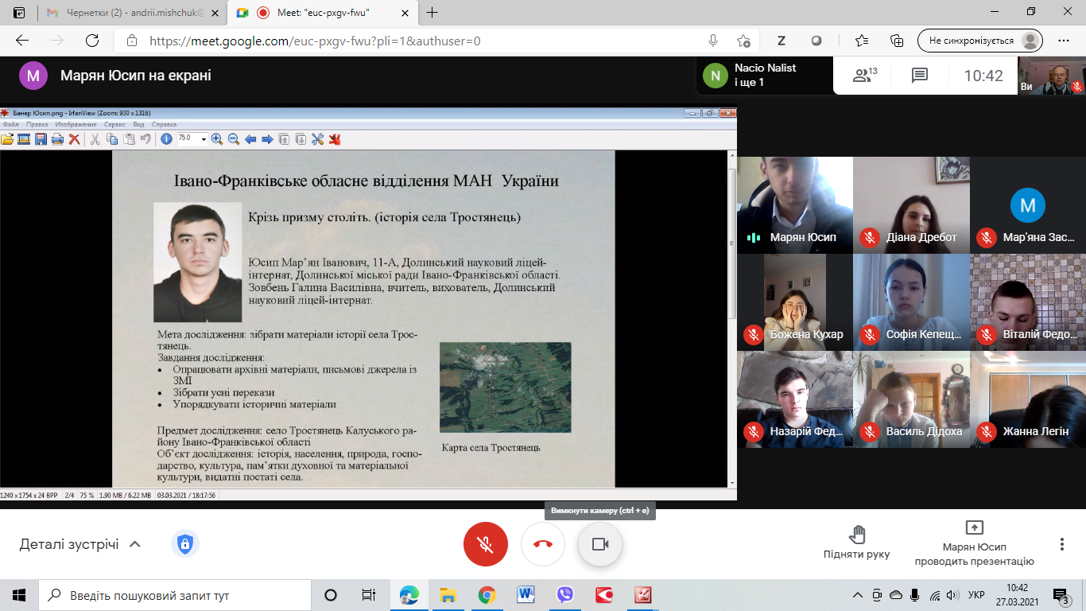This screenshot has width=1086, height=611.
Task: Refresh the Google Meet page
Action: coord(92,41)
